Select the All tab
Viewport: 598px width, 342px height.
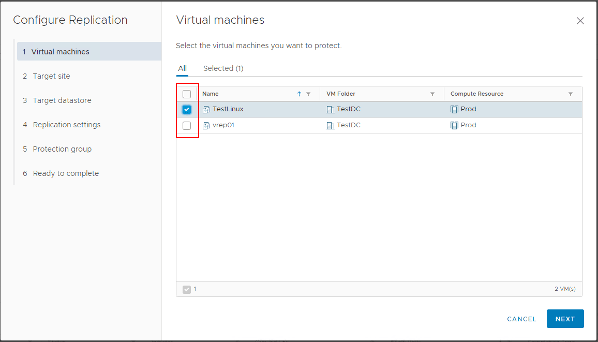click(x=182, y=68)
